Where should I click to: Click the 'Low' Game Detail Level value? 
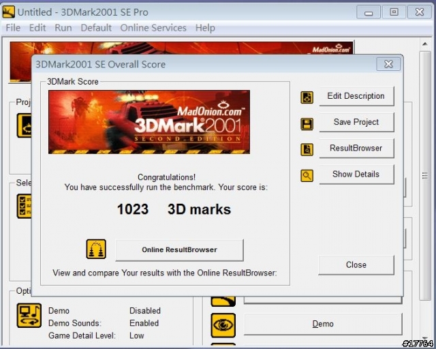[136, 335]
